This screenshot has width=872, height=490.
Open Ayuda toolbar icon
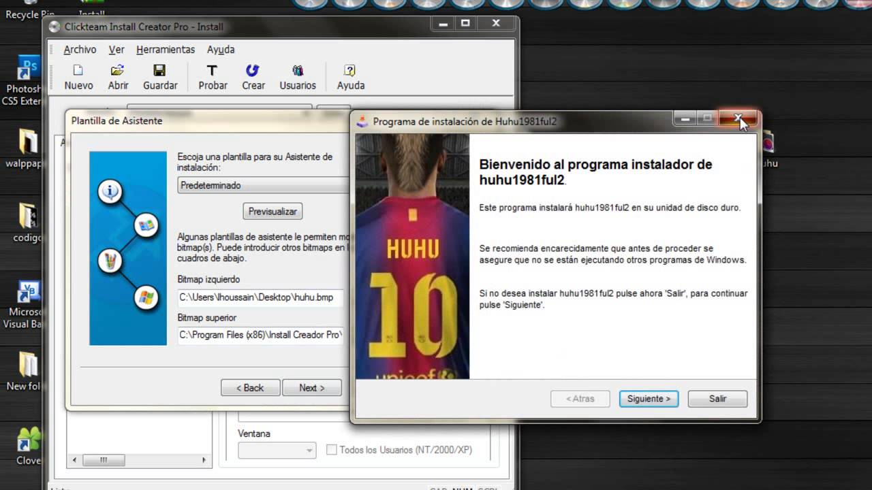[350, 77]
